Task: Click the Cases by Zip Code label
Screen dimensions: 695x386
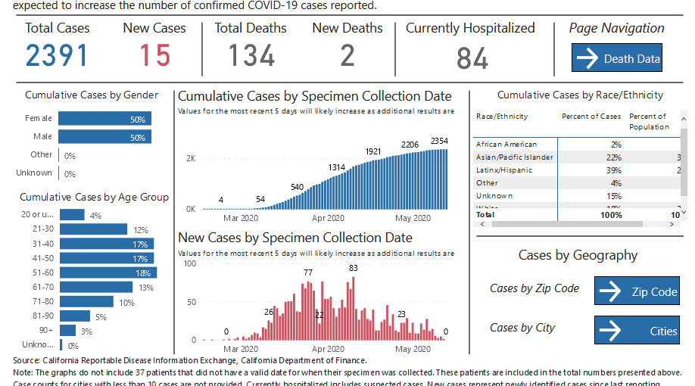Action: (x=534, y=288)
